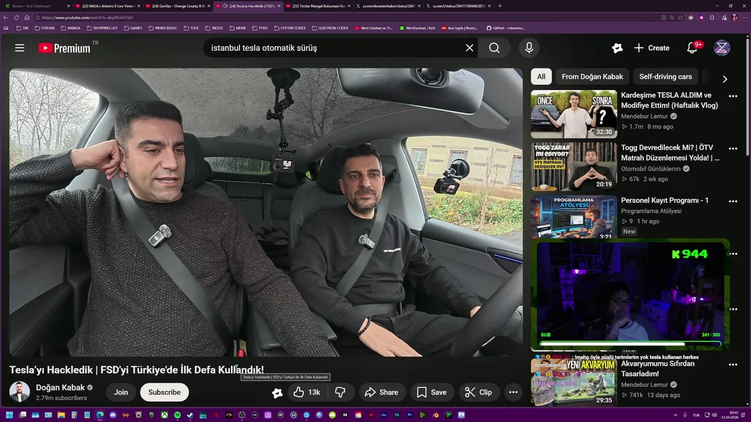Select the From Doğan Kabak chip
Viewport: 751px width, 422px height.
(592, 77)
